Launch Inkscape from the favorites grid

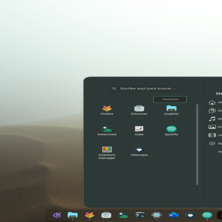click(139, 152)
